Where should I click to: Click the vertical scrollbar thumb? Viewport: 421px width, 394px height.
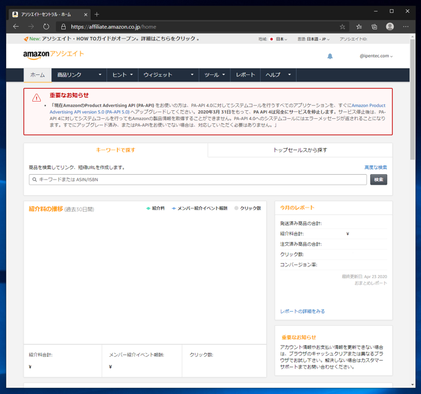[x=413, y=99]
